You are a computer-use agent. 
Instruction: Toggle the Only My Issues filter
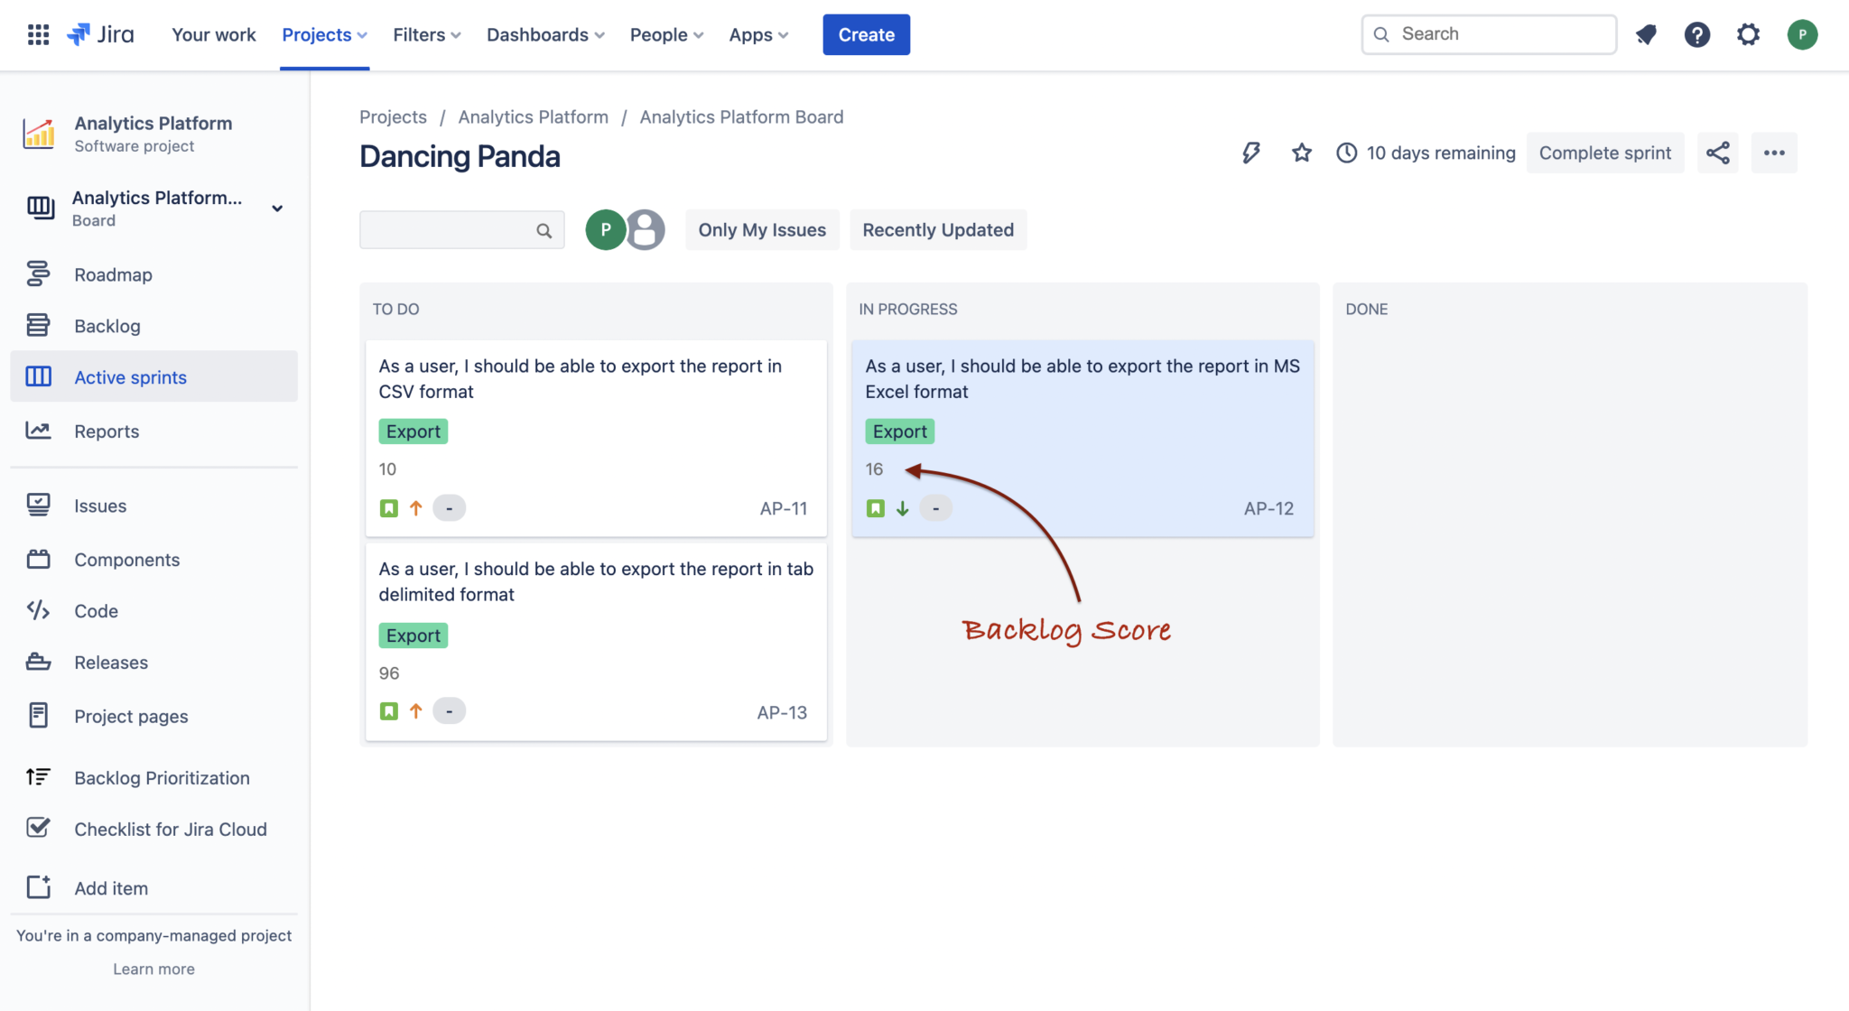[x=761, y=230]
